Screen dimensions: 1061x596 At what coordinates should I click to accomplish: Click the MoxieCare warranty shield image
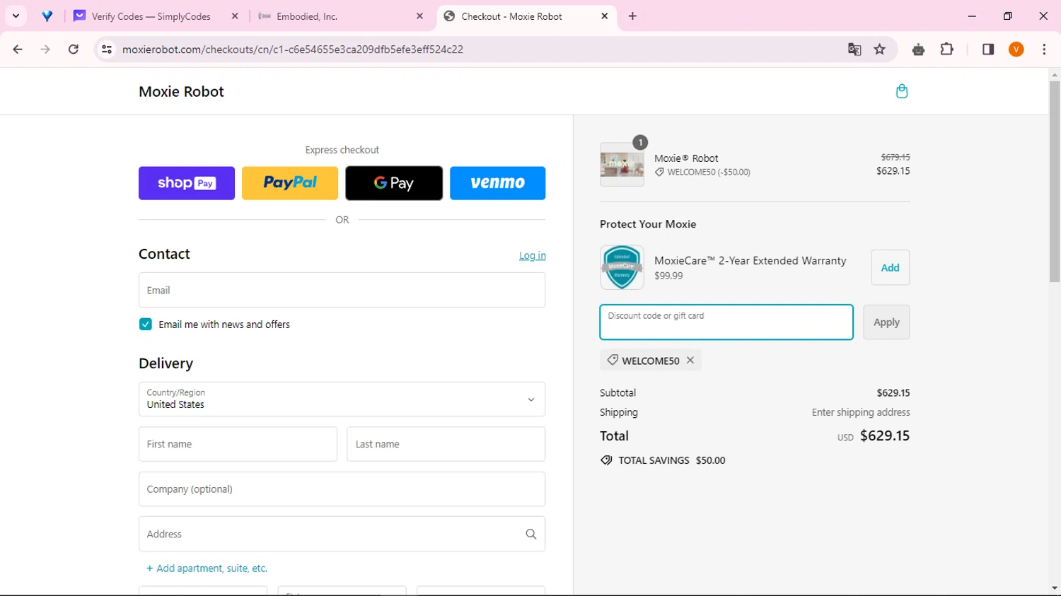[x=622, y=267]
